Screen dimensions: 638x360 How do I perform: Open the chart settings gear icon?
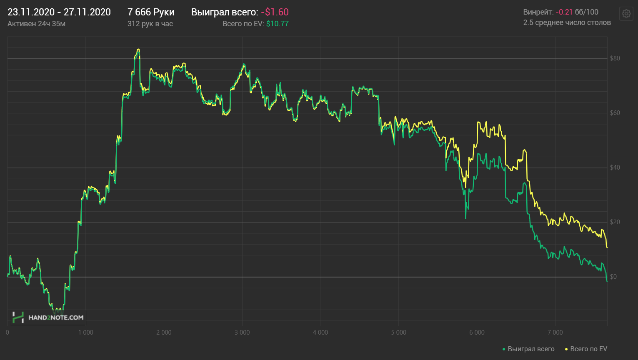(626, 14)
